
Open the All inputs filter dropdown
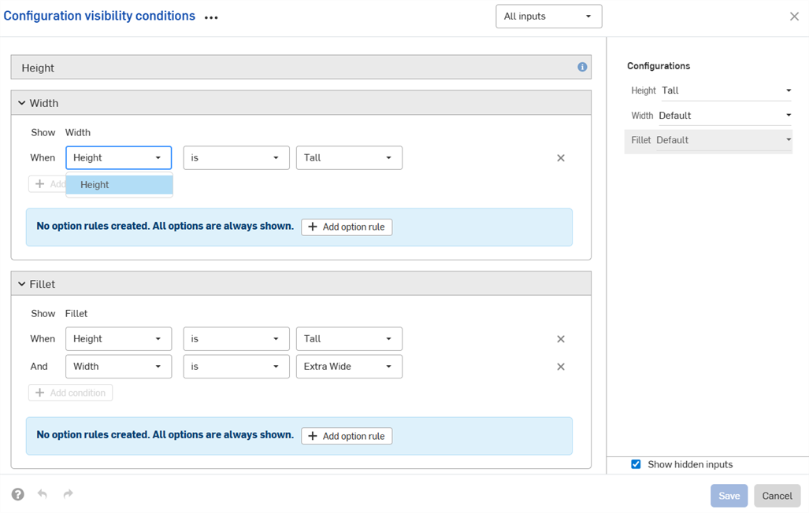click(549, 17)
